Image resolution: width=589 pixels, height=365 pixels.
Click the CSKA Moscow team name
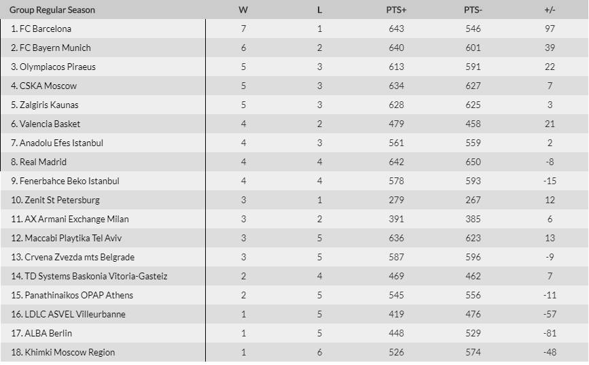(x=48, y=86)
